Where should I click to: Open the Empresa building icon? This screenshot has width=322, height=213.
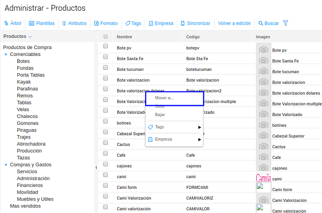(151, 23)
